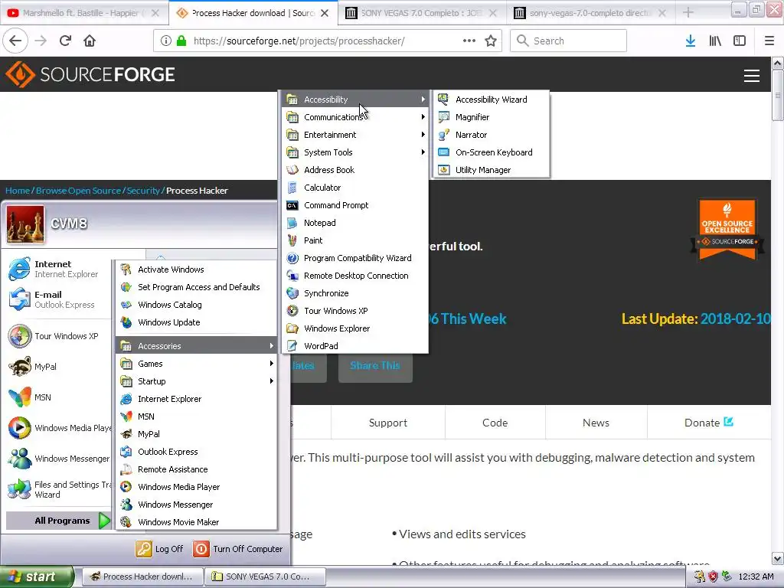The width and height of the screenshot is (784, 588).
Task: Click the Command Prompt icon
Action: click(292, 205)
